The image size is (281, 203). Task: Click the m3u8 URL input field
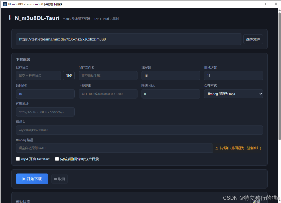click(x=128, y=39)
